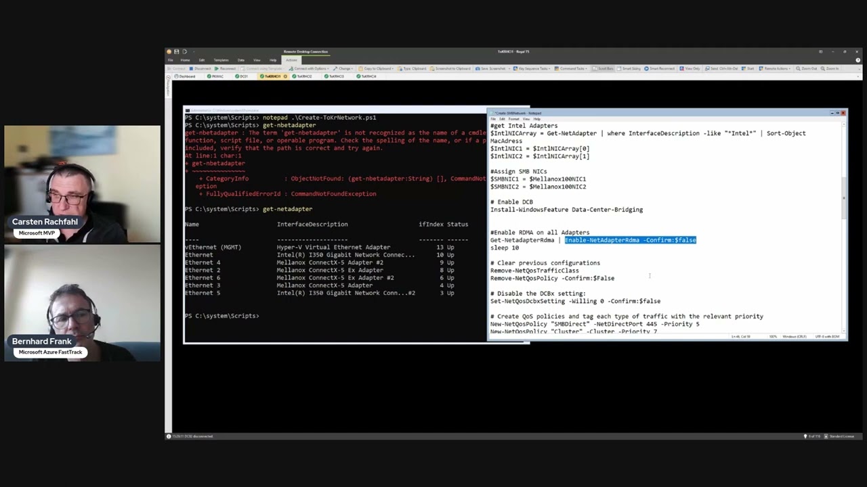Click the 'Remove-NetQosTrafficClass' line in Notepad
Viewport: 867px width, 487px height.
(534, 271)
